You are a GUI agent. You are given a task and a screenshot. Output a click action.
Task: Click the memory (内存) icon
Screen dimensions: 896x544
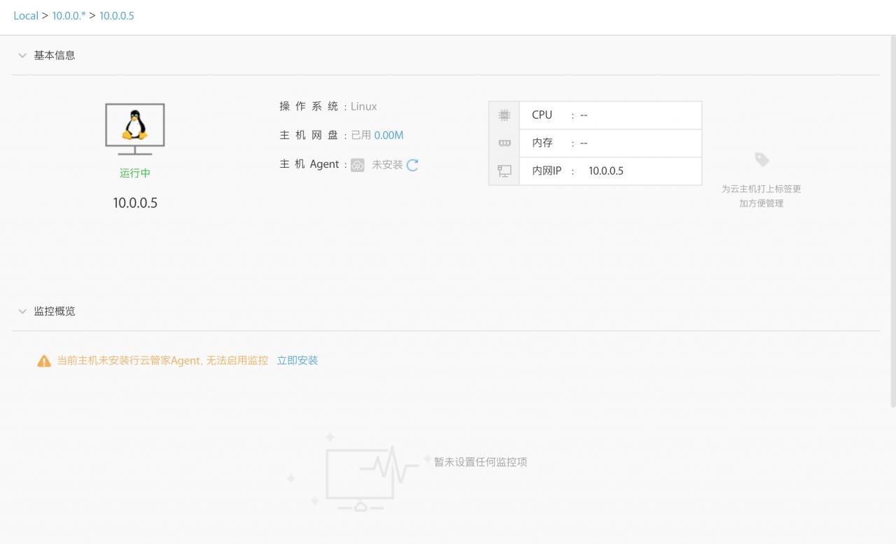click(504, 143)
